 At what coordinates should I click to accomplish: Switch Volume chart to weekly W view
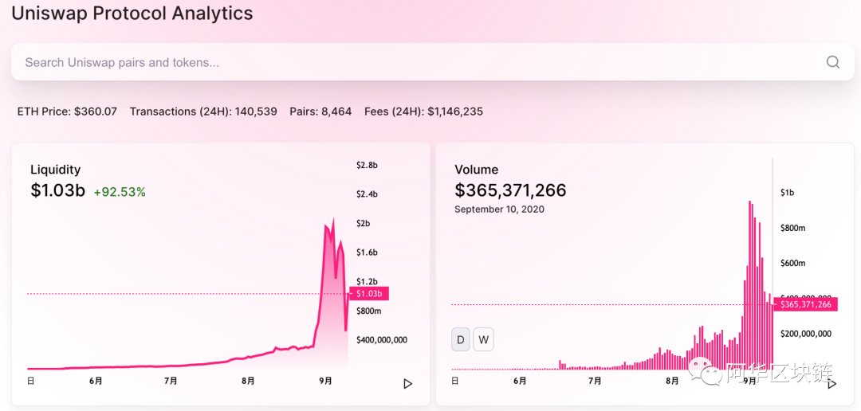(483, 340)
